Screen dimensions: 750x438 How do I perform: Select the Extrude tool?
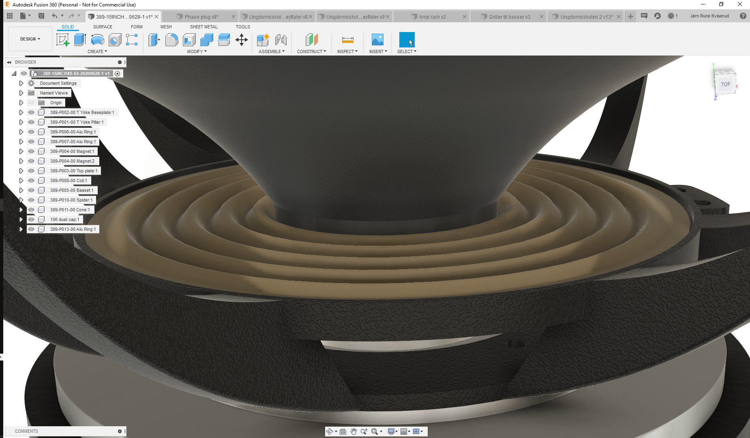pyautogui.click(x=80, y=40)
